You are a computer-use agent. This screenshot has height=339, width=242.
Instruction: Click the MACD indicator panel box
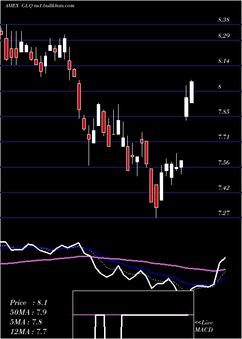click(x=133, y=315)
